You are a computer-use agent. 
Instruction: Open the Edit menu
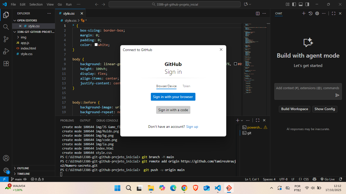tap(23, 4)
